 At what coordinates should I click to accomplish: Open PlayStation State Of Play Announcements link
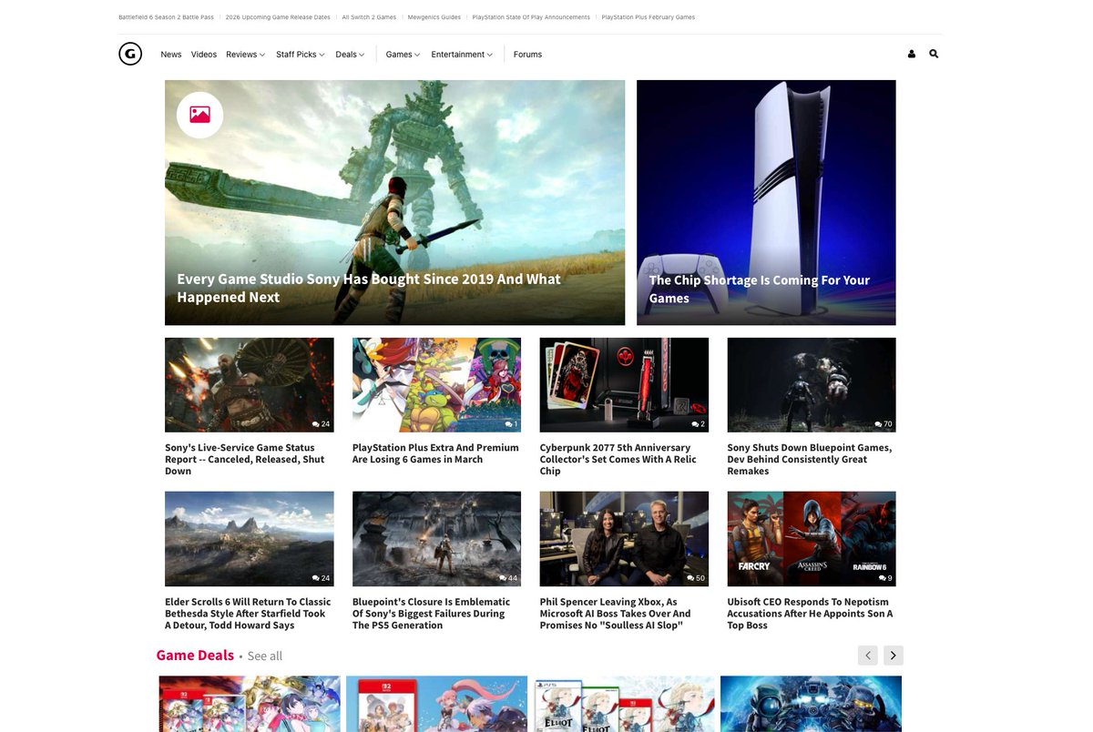pyautogui.click(x=531, y=17)
